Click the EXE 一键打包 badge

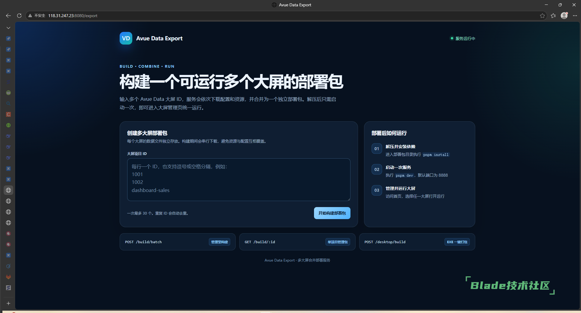pos(457,242)
